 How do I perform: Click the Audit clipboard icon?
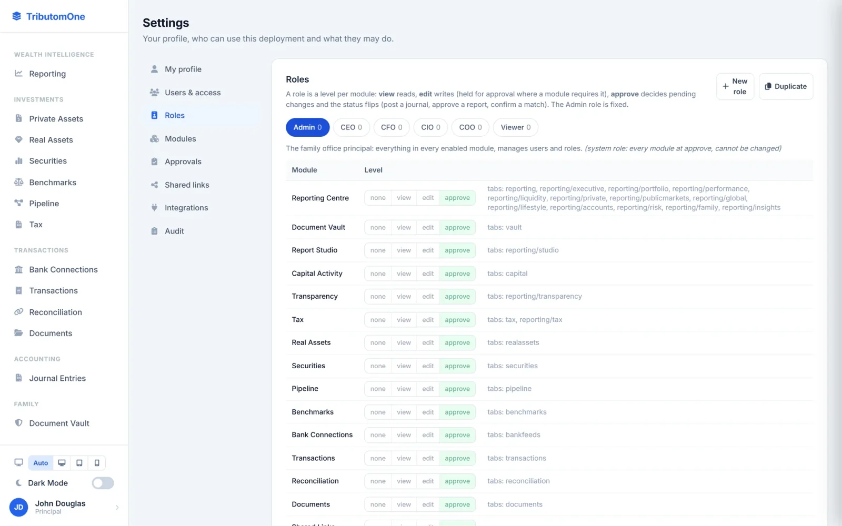tap(154, 231)
